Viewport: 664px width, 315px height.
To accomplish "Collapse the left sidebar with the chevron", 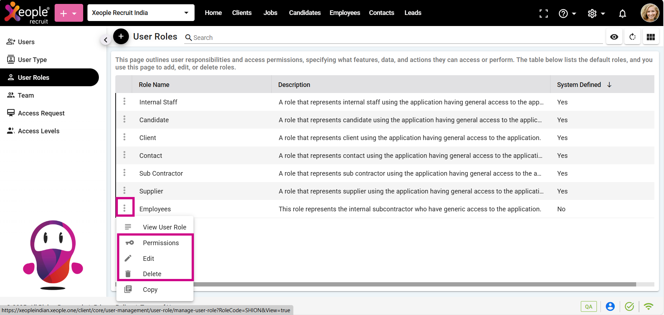I will pos(105,40).
